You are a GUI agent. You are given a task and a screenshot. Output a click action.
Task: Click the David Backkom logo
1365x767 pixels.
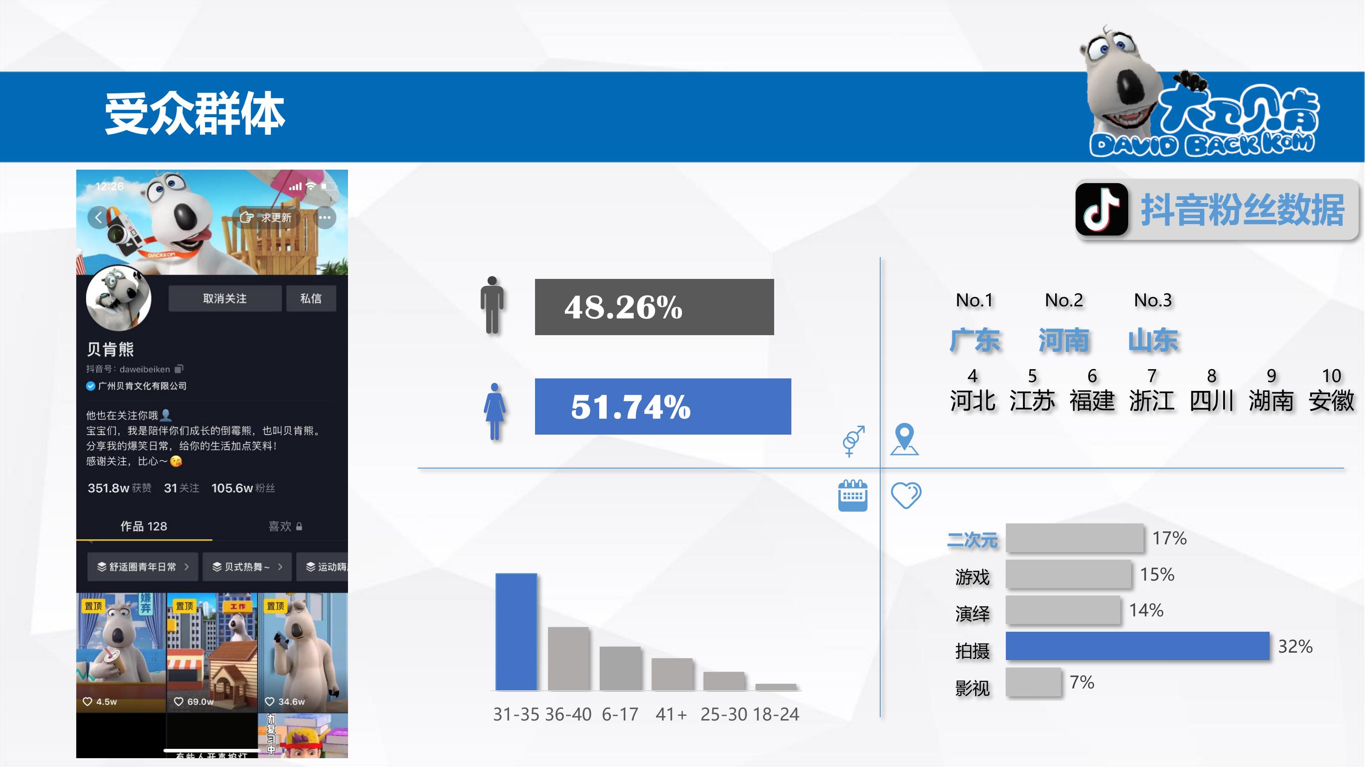[x=1200, y=92]
